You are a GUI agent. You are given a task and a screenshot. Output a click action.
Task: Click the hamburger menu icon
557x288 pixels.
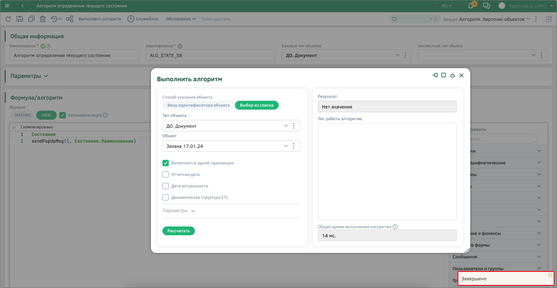[7, 6]
